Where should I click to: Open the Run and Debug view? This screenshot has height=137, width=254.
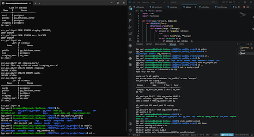pos(130,27)
